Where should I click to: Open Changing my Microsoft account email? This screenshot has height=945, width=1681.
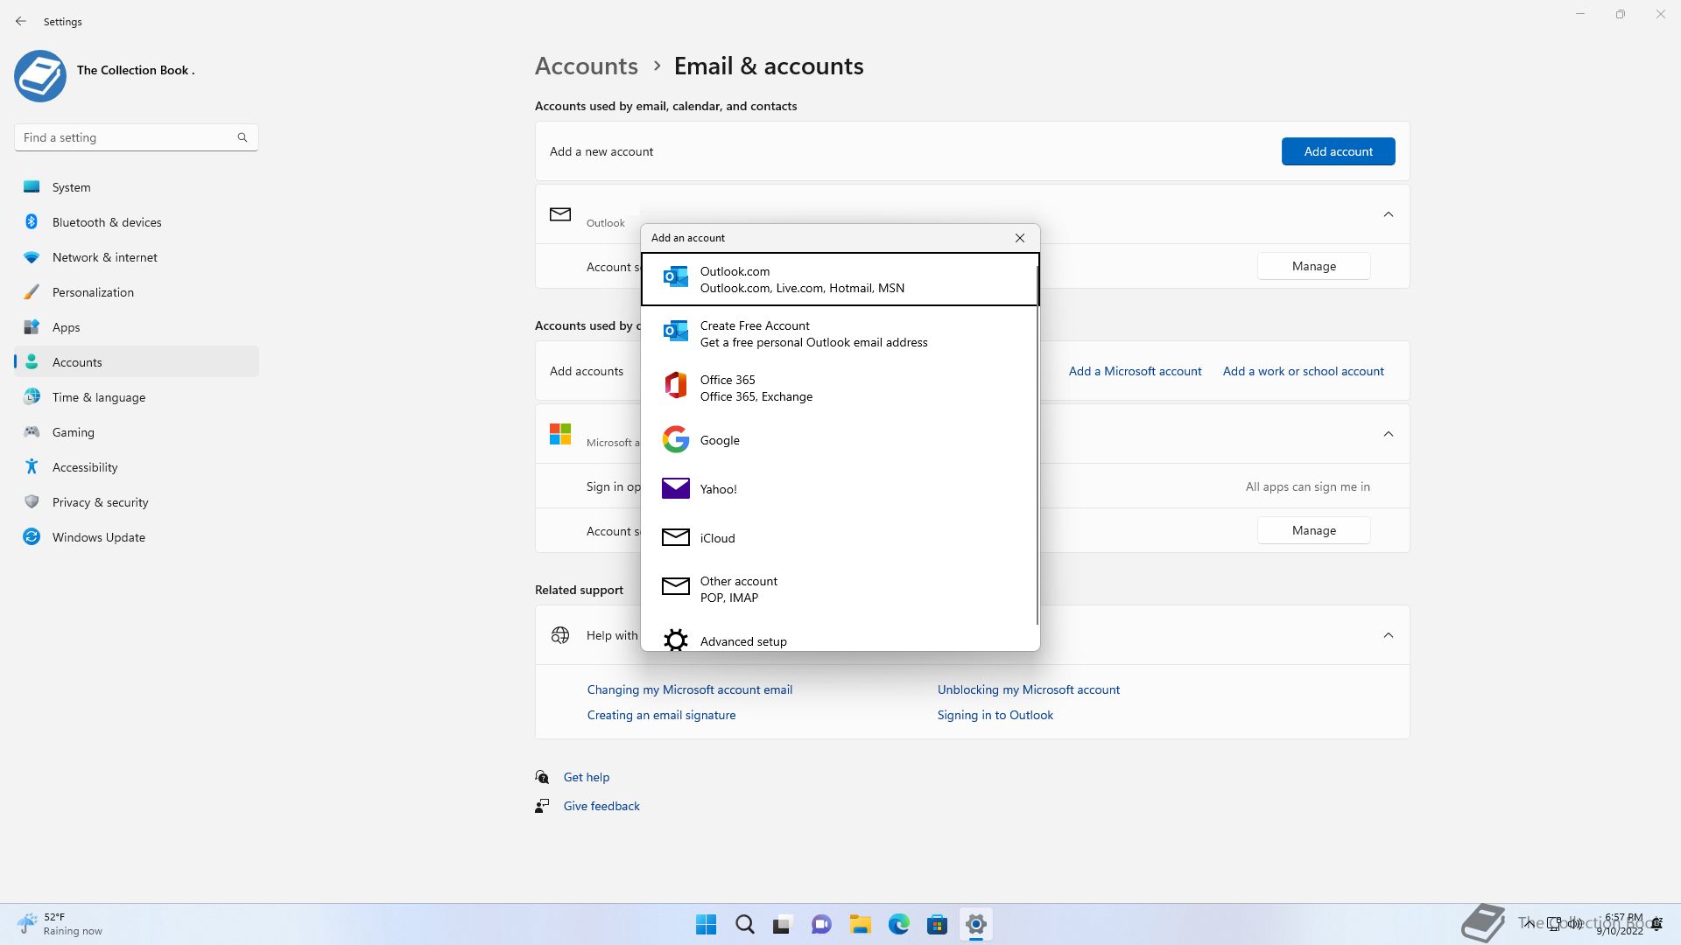click(689, 689)
